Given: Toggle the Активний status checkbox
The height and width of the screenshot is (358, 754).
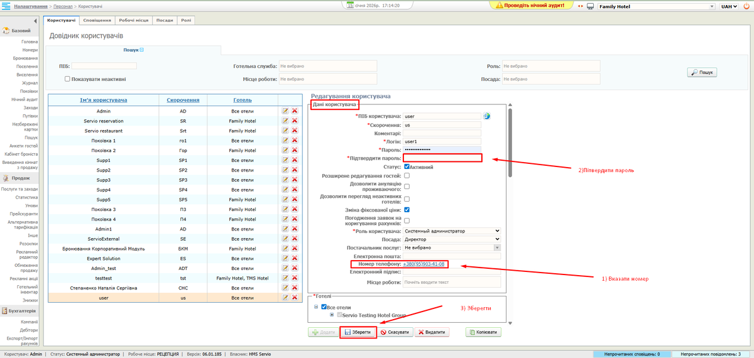Looking at the screenshot, I should [x=407, y=167].
